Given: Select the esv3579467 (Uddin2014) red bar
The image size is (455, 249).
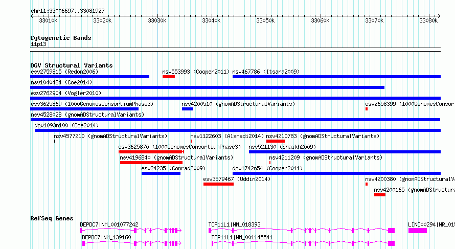Looking at the screenshot, I should (218, 184).
